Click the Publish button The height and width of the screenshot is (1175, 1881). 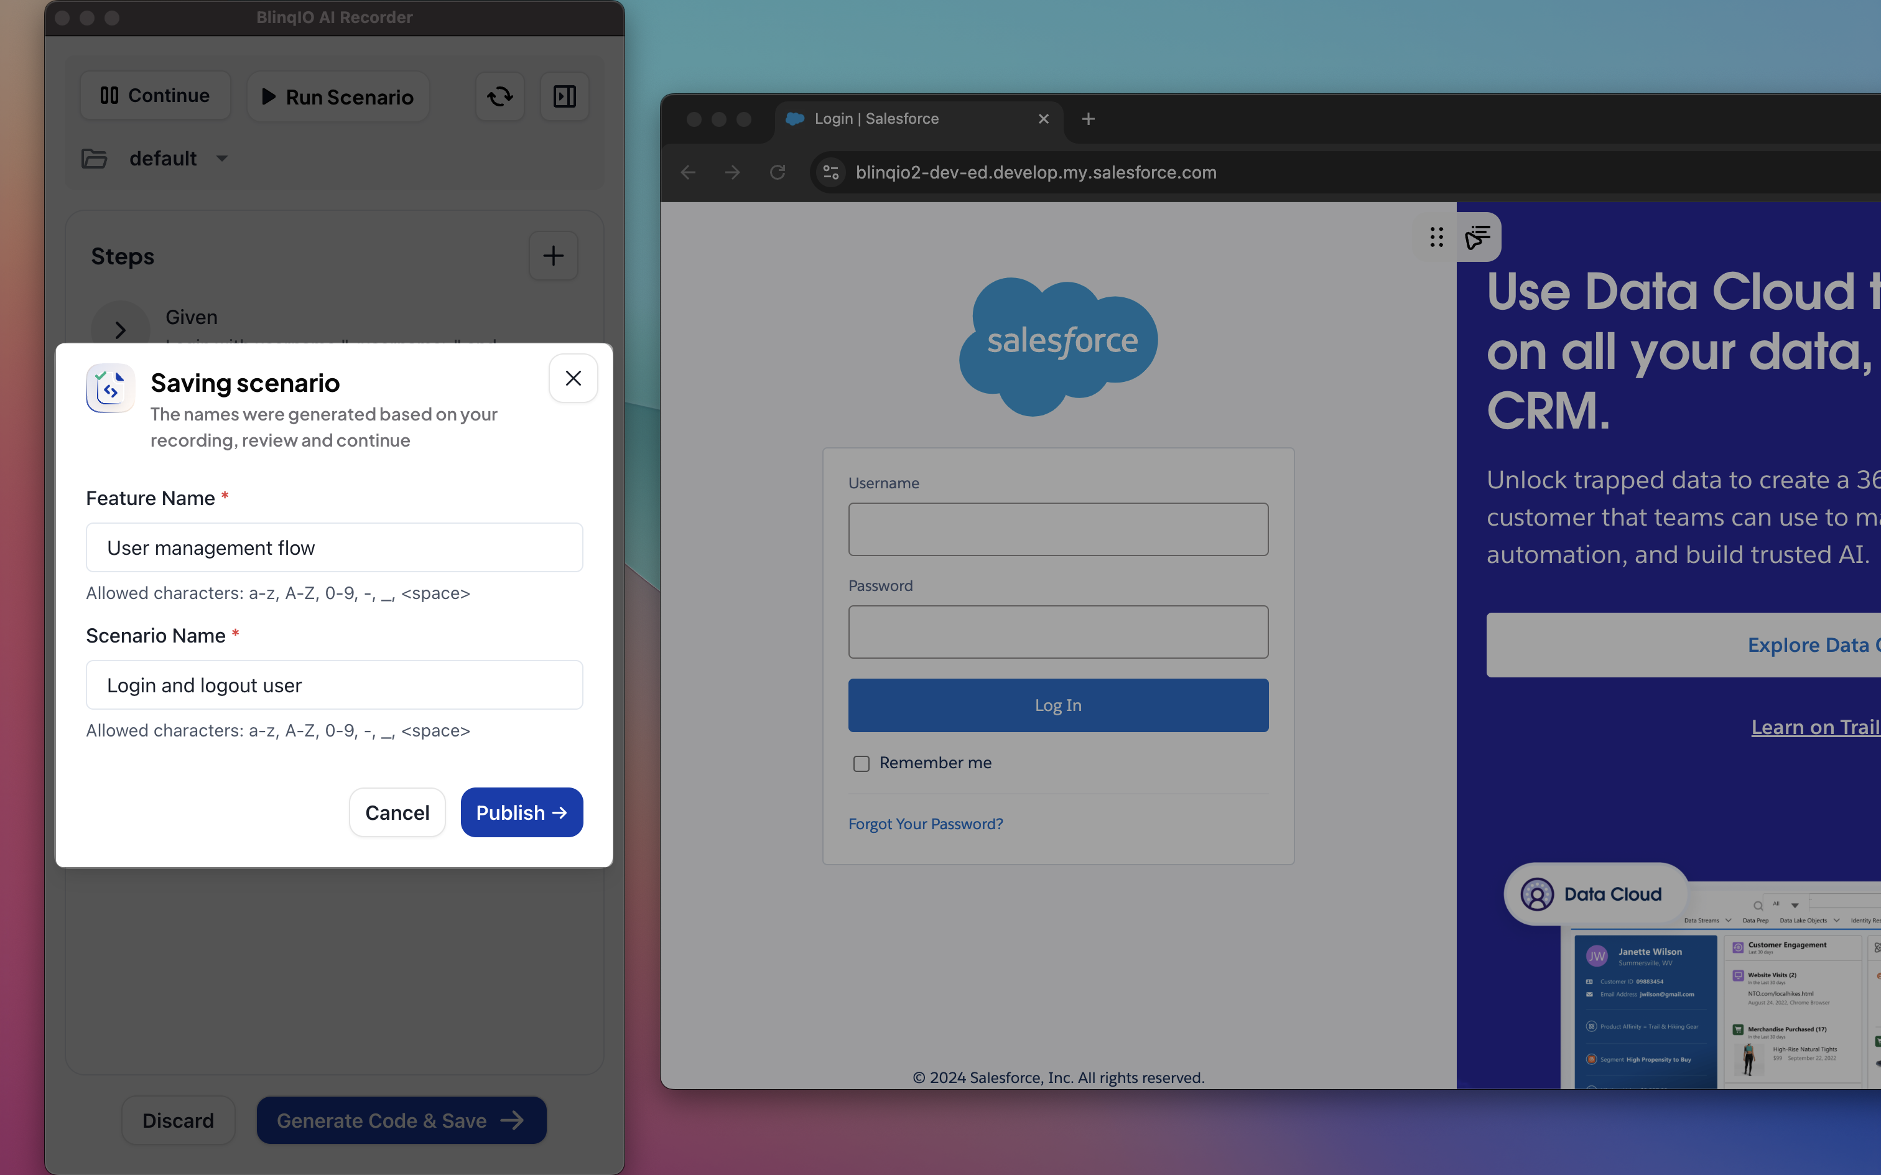(521, 812)
